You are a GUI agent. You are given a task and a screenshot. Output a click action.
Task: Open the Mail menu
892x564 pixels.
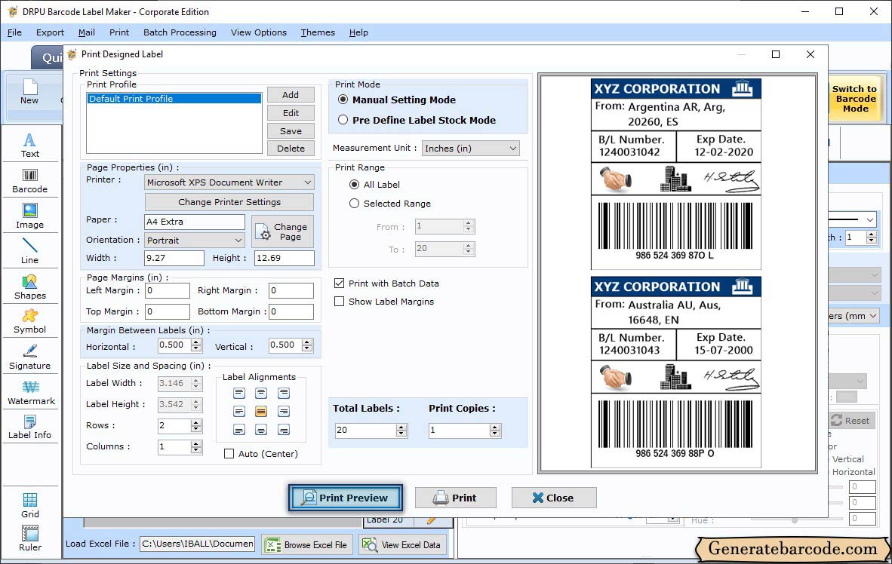(x=87, y=32)
